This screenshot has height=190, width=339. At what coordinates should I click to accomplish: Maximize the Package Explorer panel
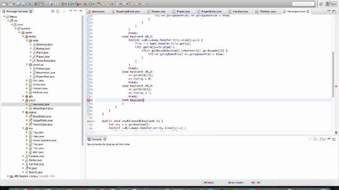81,11
